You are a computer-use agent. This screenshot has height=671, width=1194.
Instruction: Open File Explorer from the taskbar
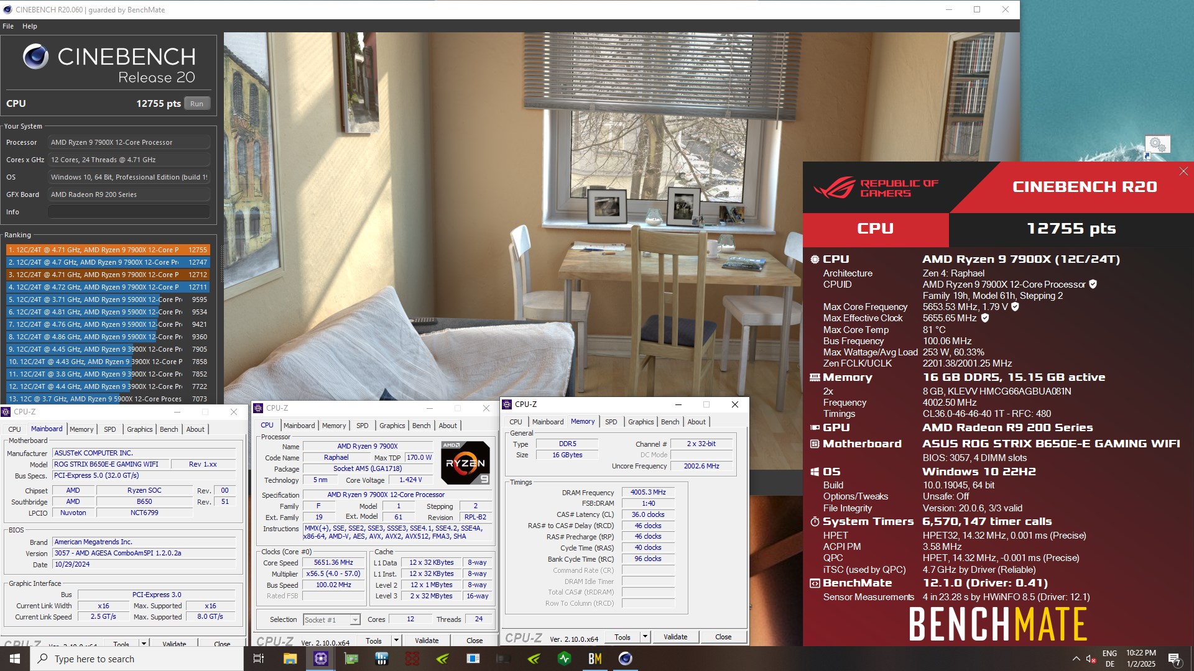(290, 659)
